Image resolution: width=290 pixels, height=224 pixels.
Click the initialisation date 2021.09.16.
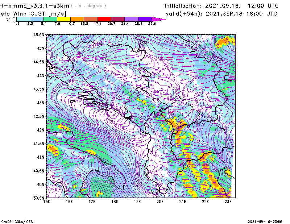coord(223,6)
